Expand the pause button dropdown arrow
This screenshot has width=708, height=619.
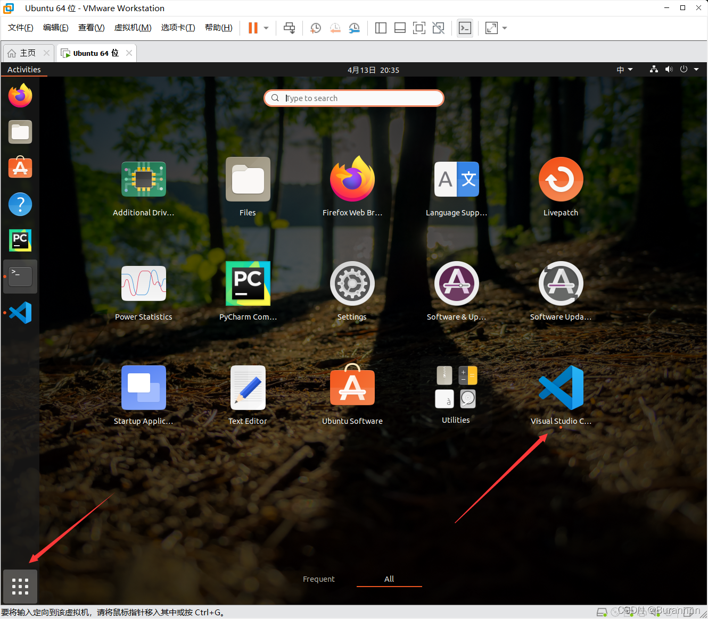pos(266,28)
